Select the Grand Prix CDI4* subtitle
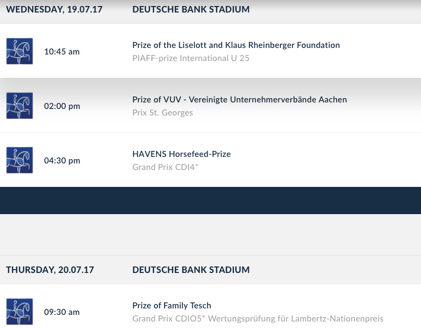This screenshot has height=328, width=421. (165, 167)
